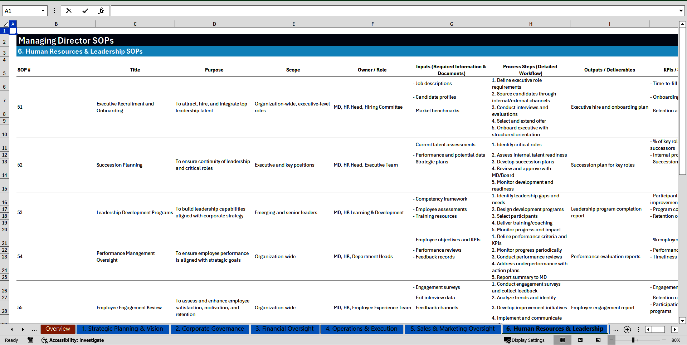Screen dimensions: 687x345
Task: Open Display Settings in status bar
Action: pyautogui.click(x=525, y=340)
